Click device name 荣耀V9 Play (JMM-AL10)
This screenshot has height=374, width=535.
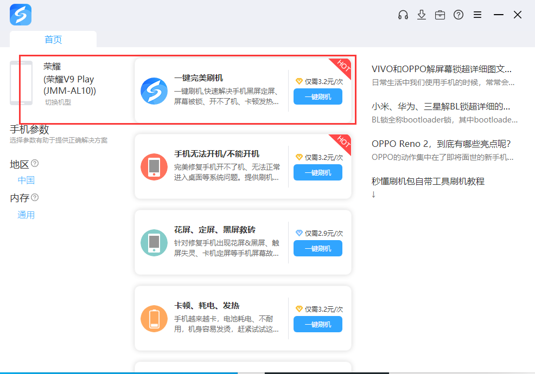click(x=69, y=85)
